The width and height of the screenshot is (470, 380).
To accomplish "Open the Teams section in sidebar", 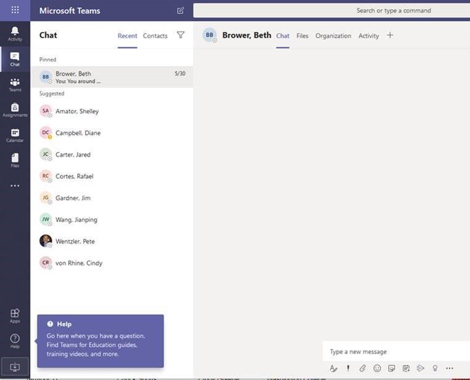I will (x=15, y=85).
